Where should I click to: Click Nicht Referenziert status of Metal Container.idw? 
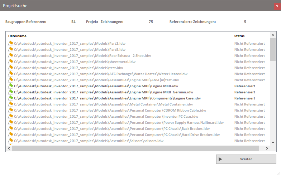coord(249,104)
